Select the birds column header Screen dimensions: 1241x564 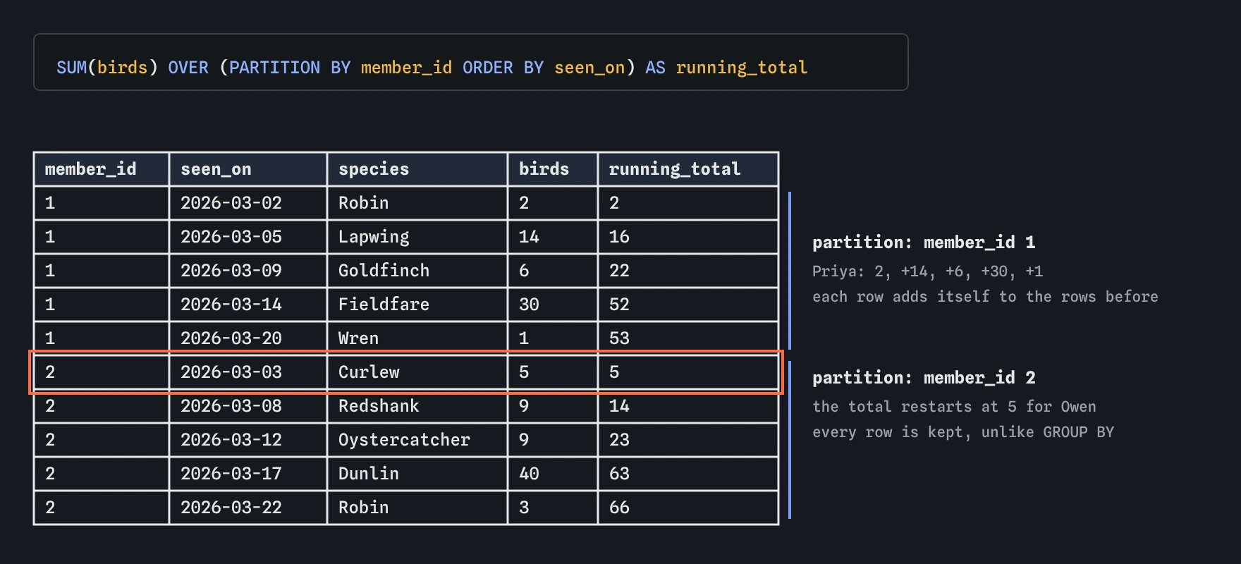pos(553,169)
